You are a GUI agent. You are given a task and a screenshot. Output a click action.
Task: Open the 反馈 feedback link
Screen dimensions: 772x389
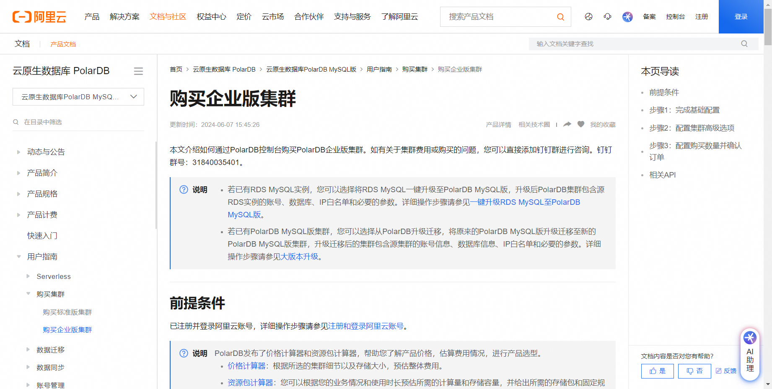726,371
